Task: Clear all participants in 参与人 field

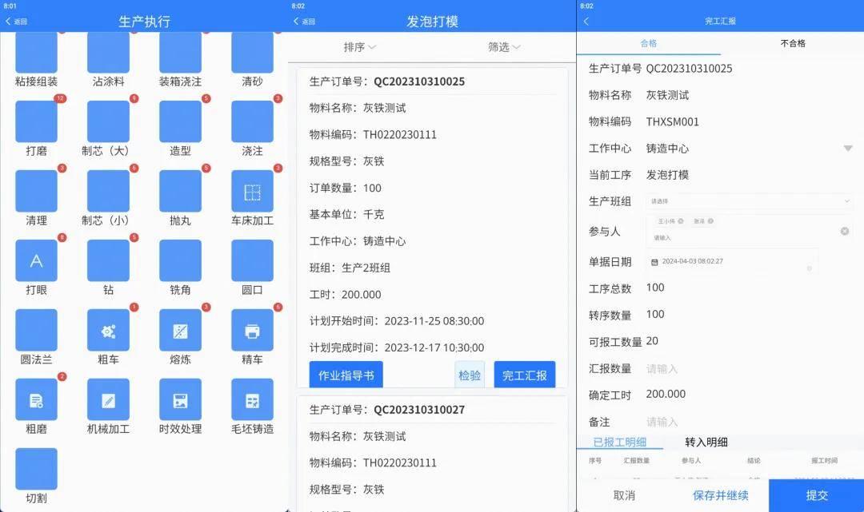Action: point(844,232)
